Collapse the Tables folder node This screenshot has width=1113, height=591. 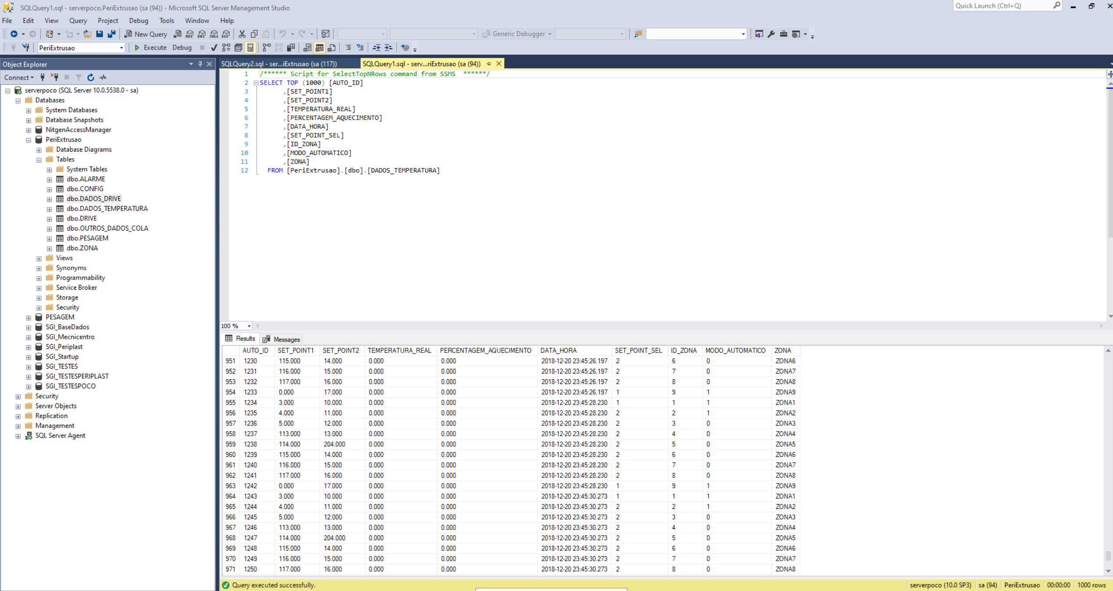[x=39, y=160]
